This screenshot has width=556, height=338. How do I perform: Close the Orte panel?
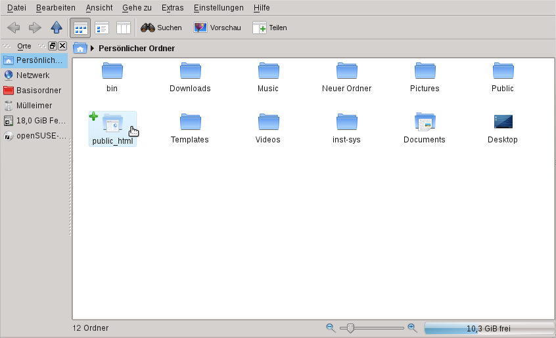pyautogui.click(x=62, y=46)
